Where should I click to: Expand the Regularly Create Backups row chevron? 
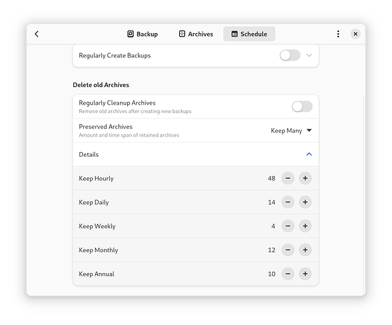[309, 55]
